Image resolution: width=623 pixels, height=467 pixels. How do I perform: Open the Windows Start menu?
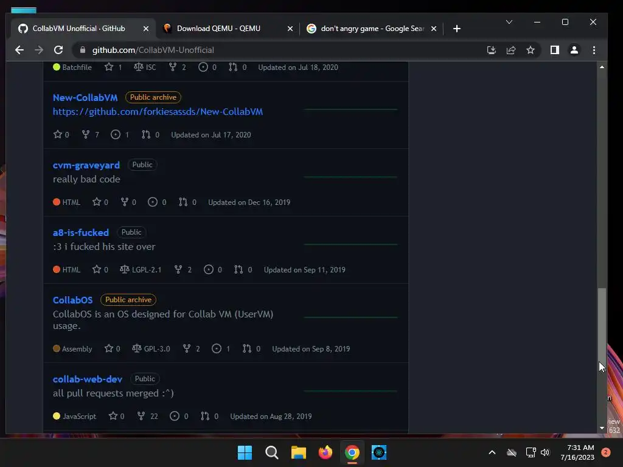pyautogui.click(x=245, y=452)
